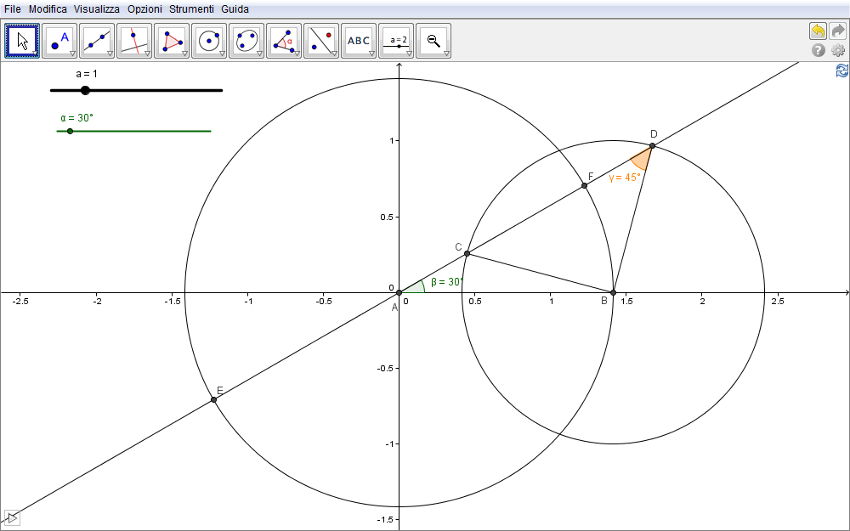Click the black handle of slider a

(x=85, y=90)
